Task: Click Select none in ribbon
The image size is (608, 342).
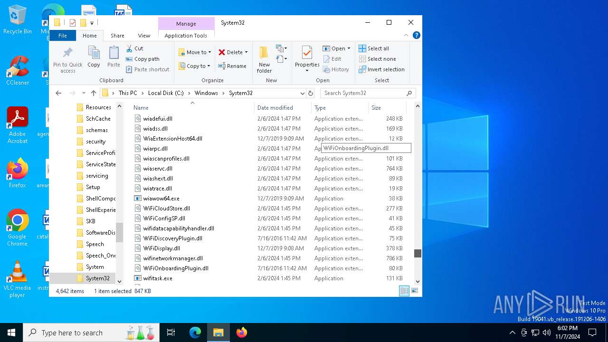Action: [377, 59]
